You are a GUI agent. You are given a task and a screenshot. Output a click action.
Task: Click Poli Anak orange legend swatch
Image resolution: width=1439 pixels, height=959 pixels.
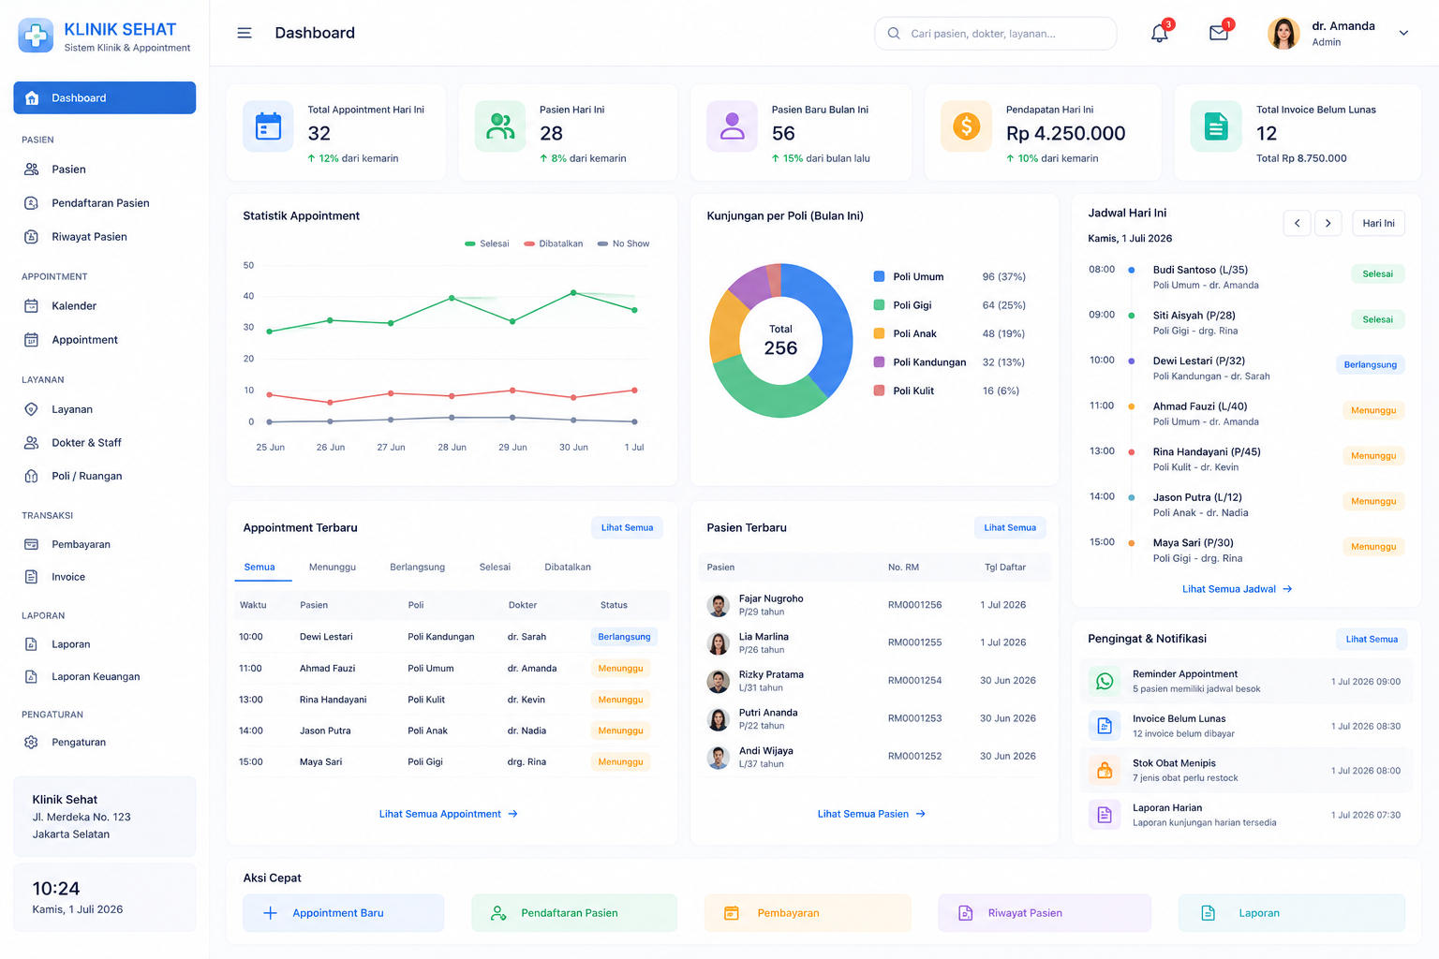tap(879, 333)
